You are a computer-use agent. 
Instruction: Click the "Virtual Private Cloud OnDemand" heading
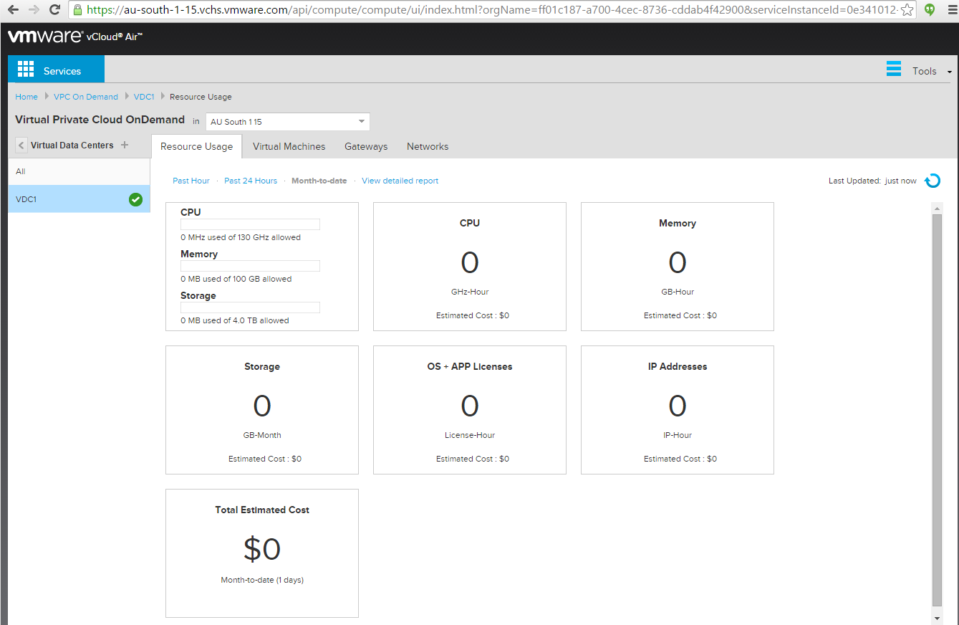coord(100,120)
